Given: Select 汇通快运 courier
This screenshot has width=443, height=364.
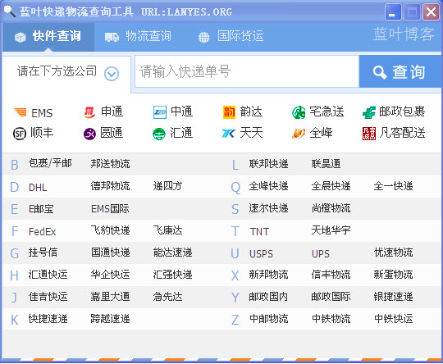Looking at the screenshot, I should pyautogui.click(x=48, y=274).
